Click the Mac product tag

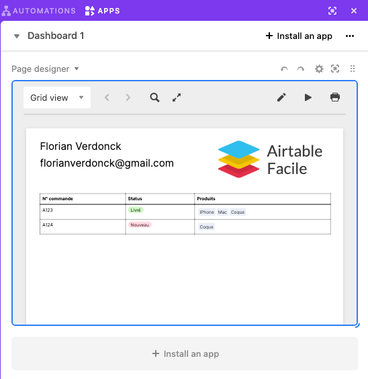pyautogui.click(x=222, y=212)
